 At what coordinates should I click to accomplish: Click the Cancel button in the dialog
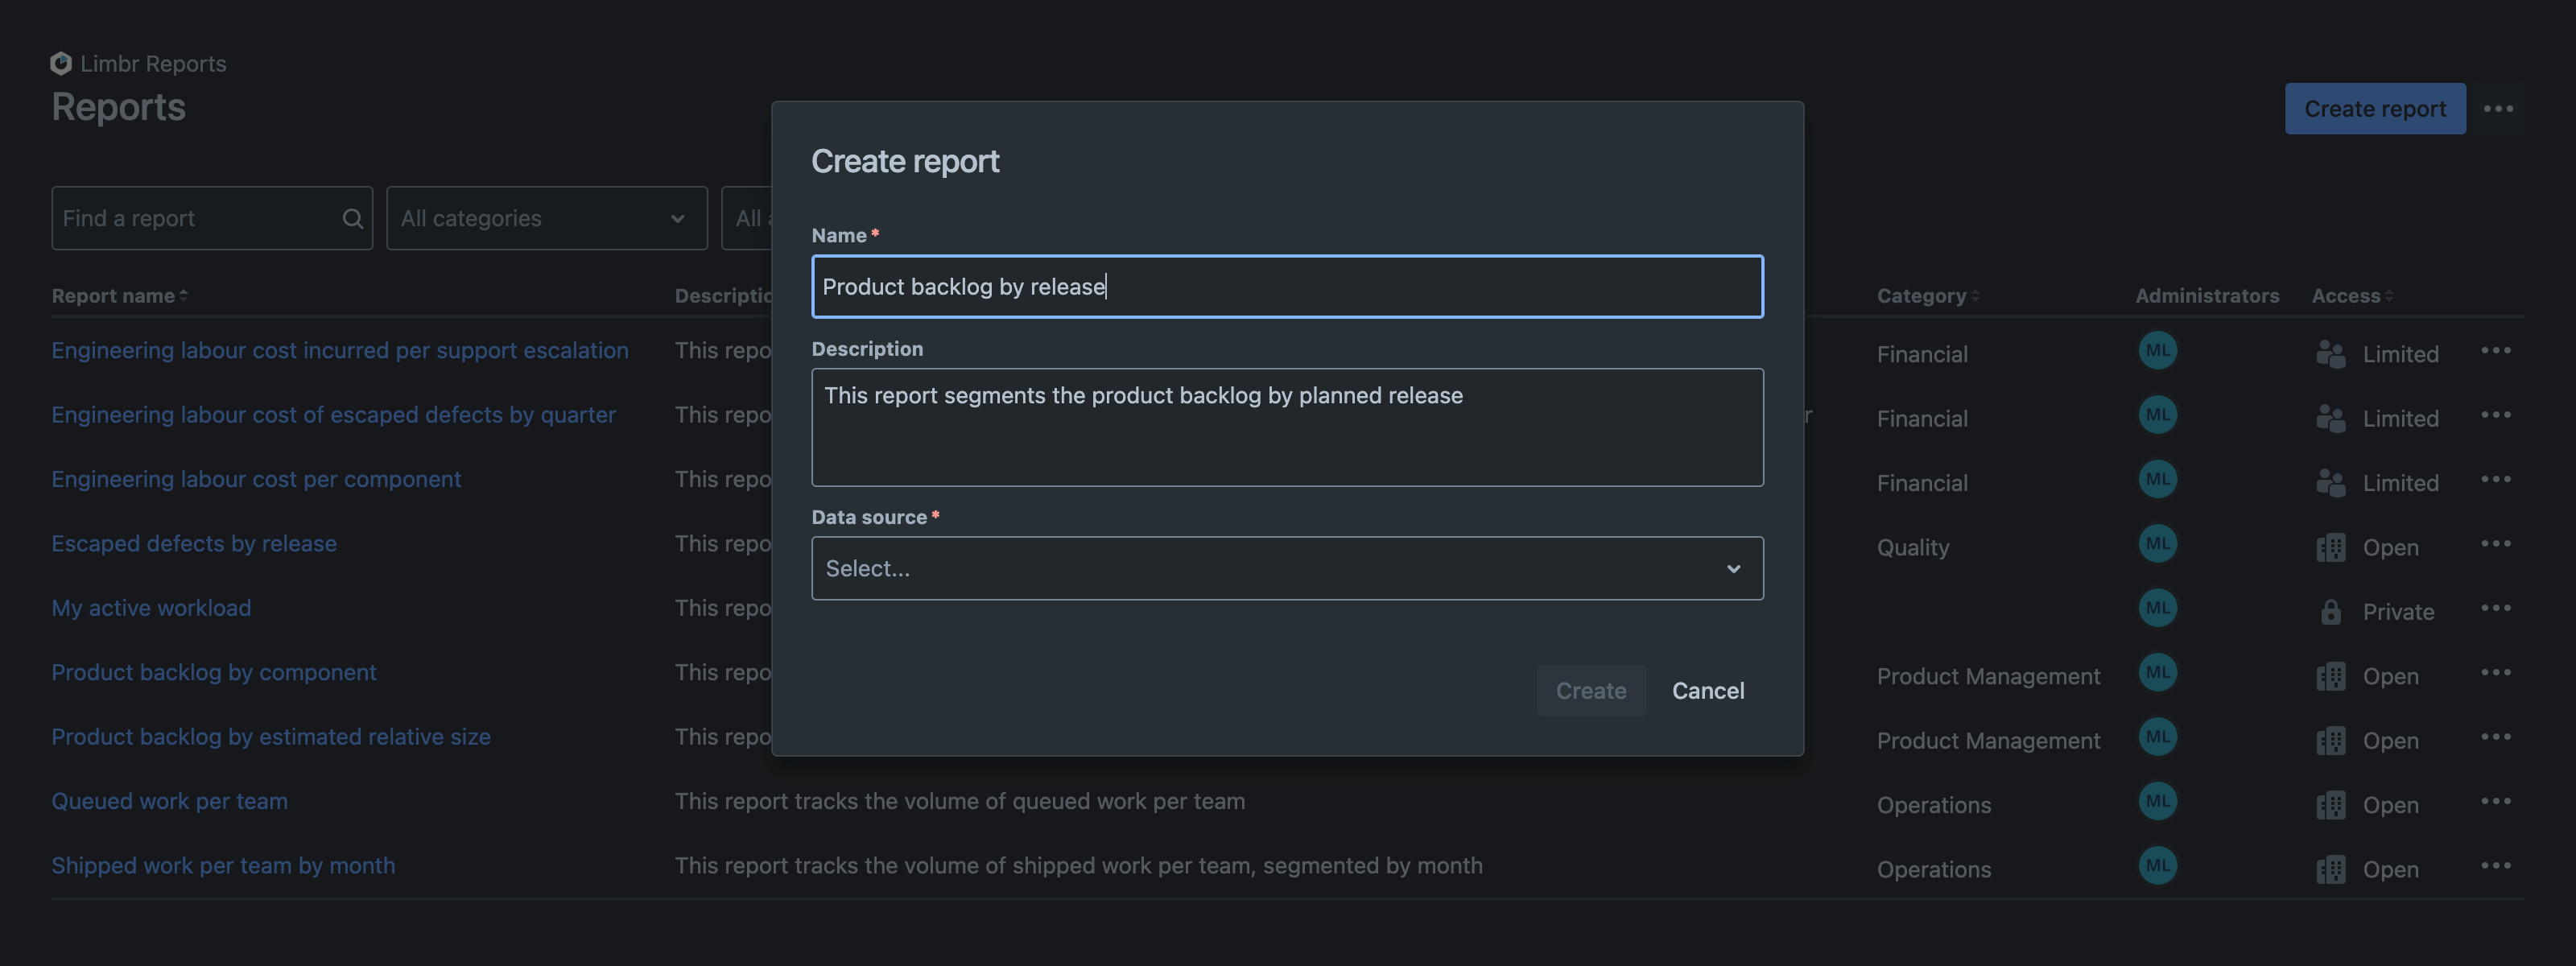coord(1708,690)
